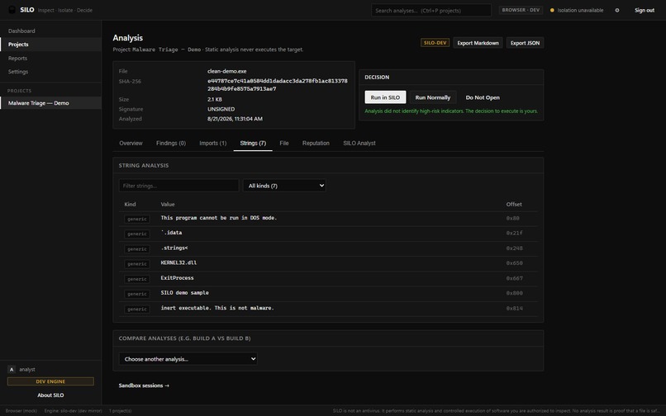This screenshot has height=416, width=666.
Task: Click offset value 0x667
Action: 514,278
